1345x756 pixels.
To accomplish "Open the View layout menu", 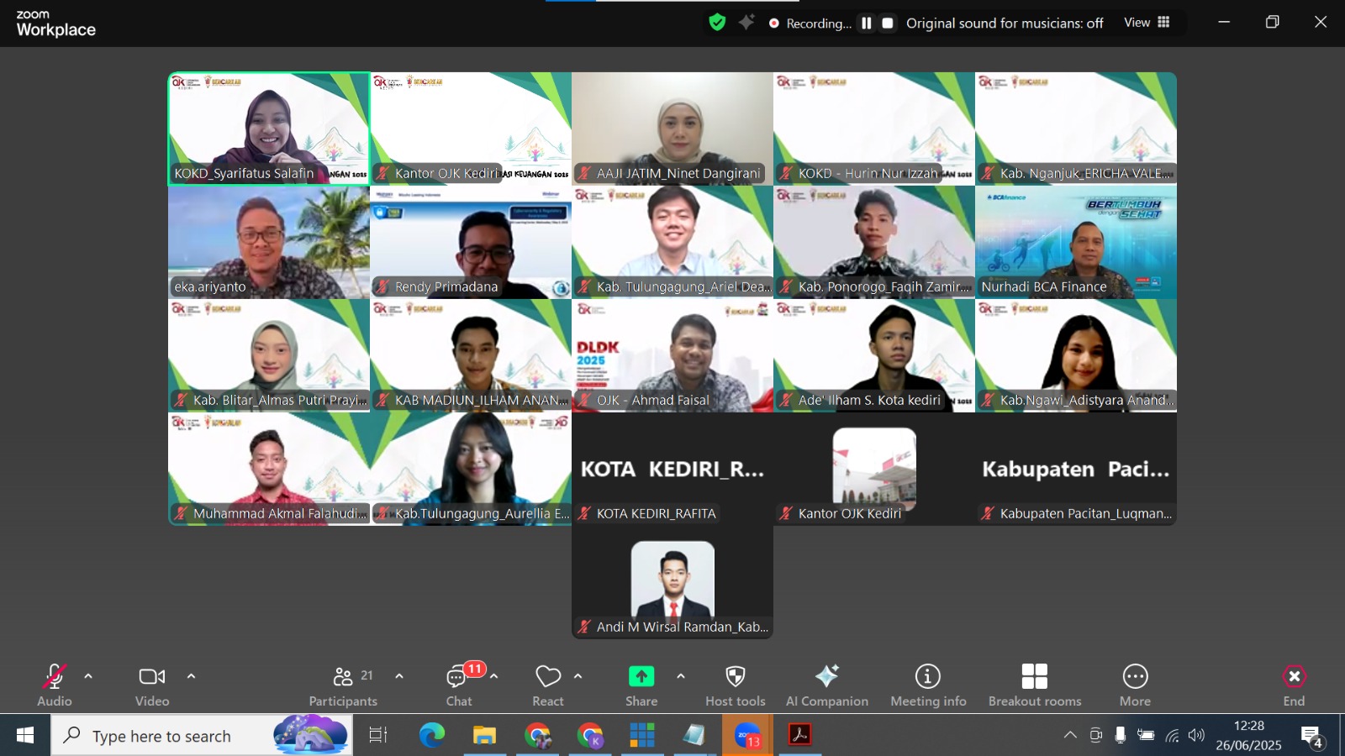I will coord(1147,23).
